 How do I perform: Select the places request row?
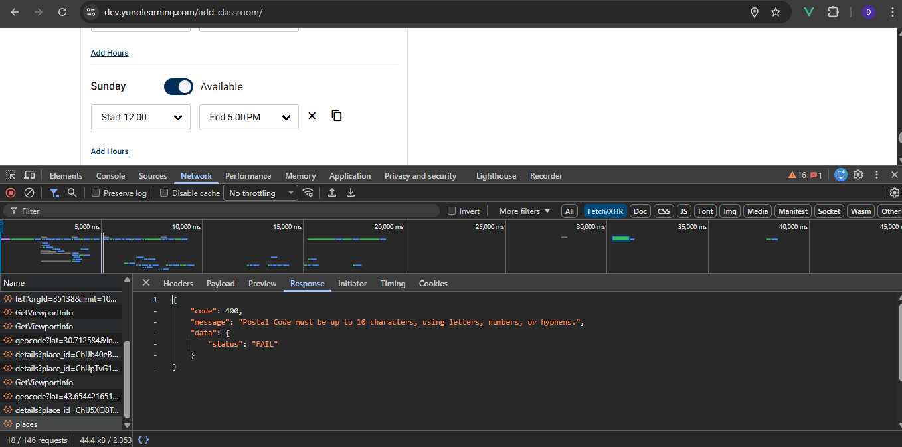pos(61,424)
